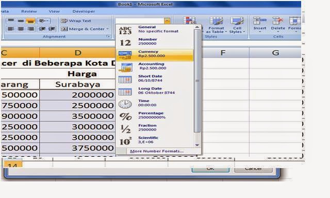
Task: Open the Alignment dialog launcher
Action: tap(108, 37)
